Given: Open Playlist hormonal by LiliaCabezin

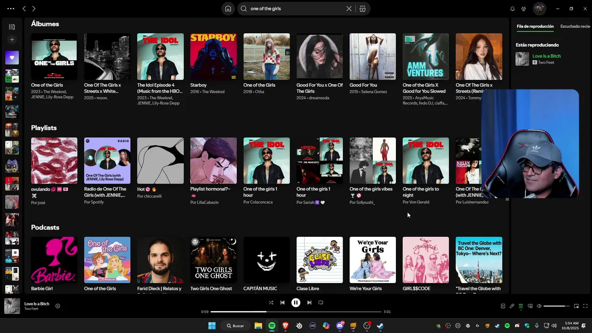Looking at the screenshot, I should (213, 160).
